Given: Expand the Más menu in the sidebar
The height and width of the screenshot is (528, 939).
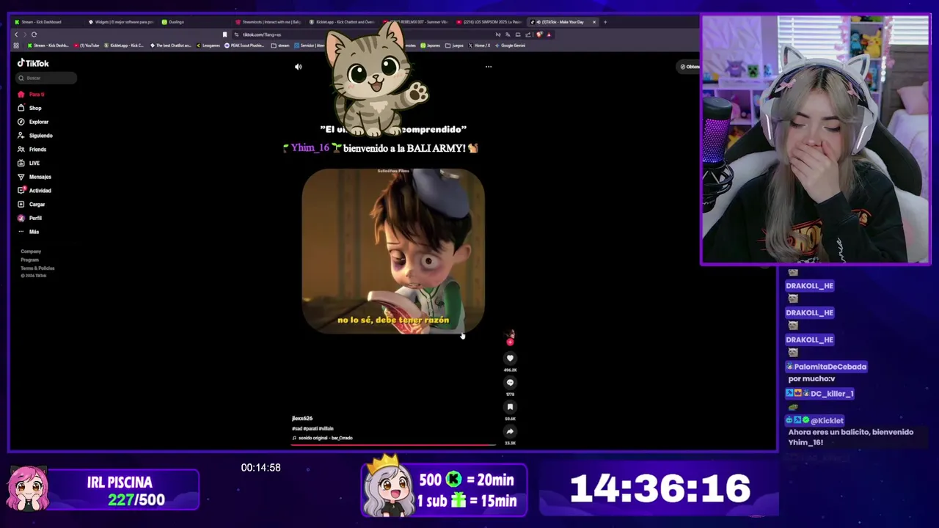Looking at the screenshot, I should pos(29,232).
